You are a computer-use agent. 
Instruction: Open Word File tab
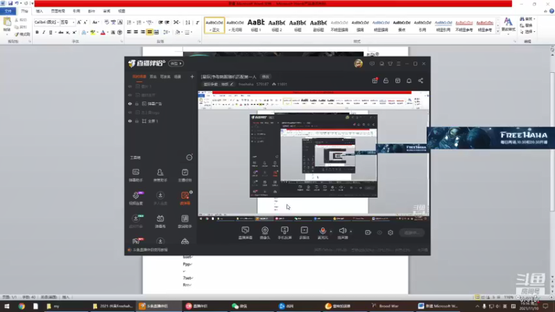click(8, 11)
